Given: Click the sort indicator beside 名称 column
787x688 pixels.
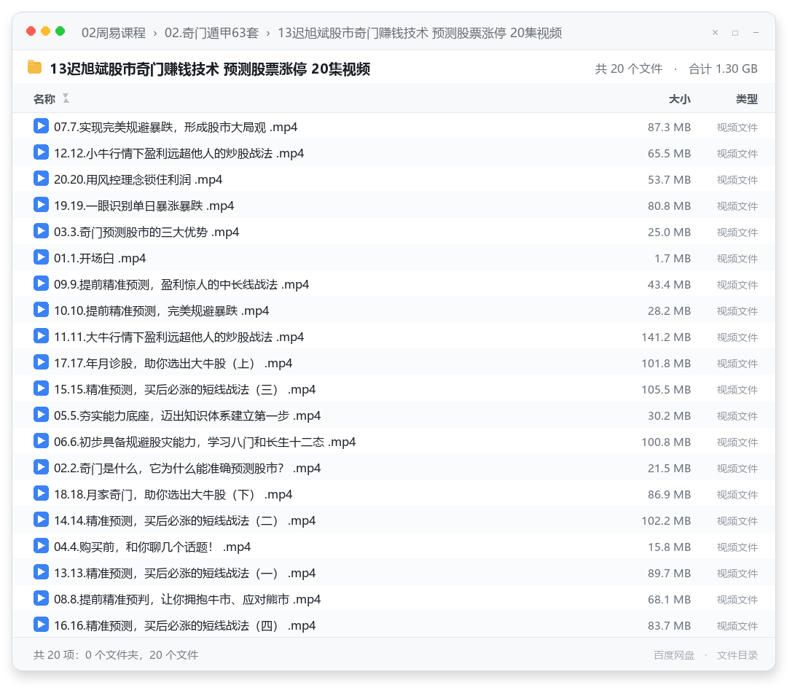Looking at the screenshot, I should click(66, 98).
